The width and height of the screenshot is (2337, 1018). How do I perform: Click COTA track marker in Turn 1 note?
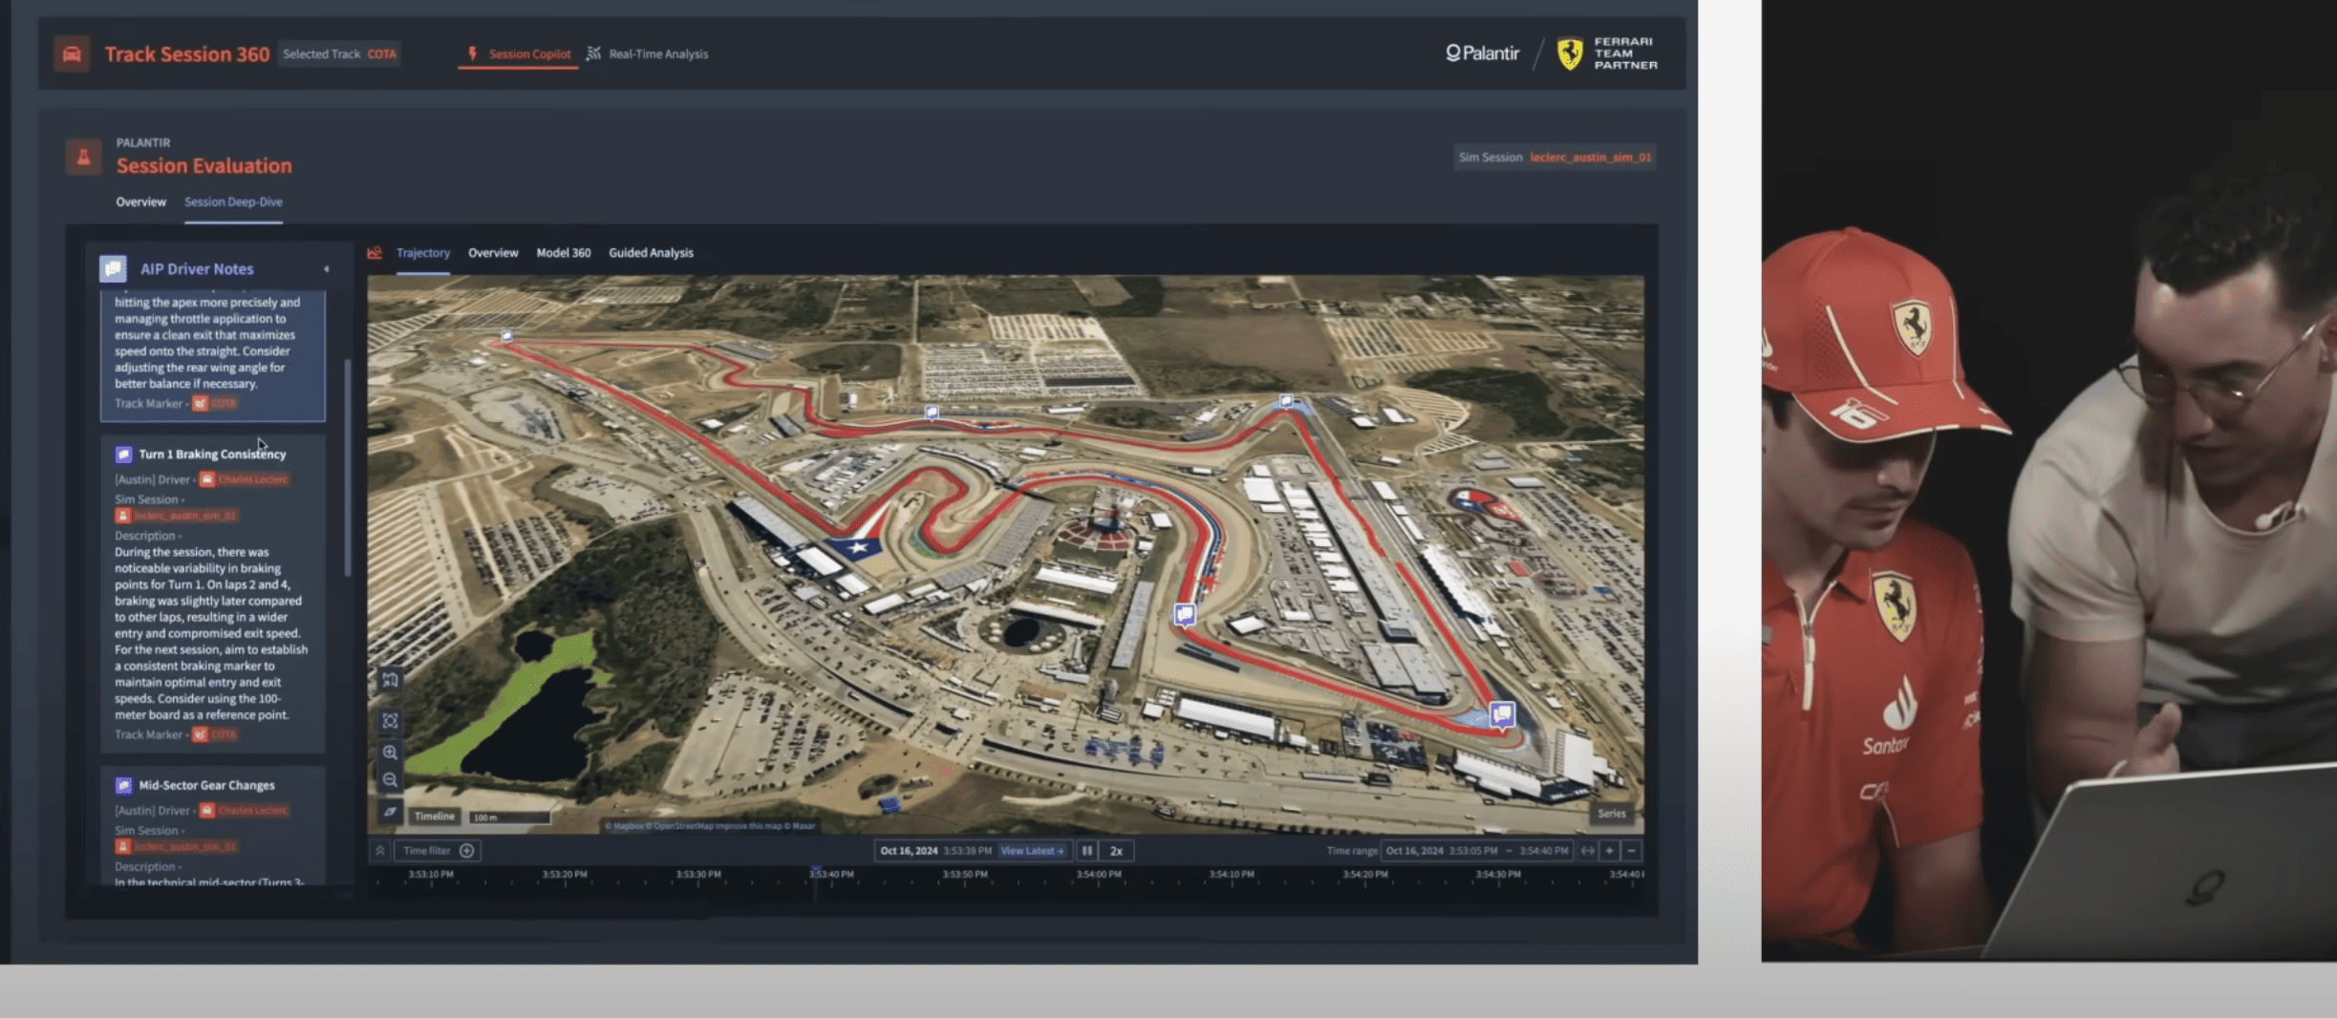pyautogui.click(x=215, y=734)
